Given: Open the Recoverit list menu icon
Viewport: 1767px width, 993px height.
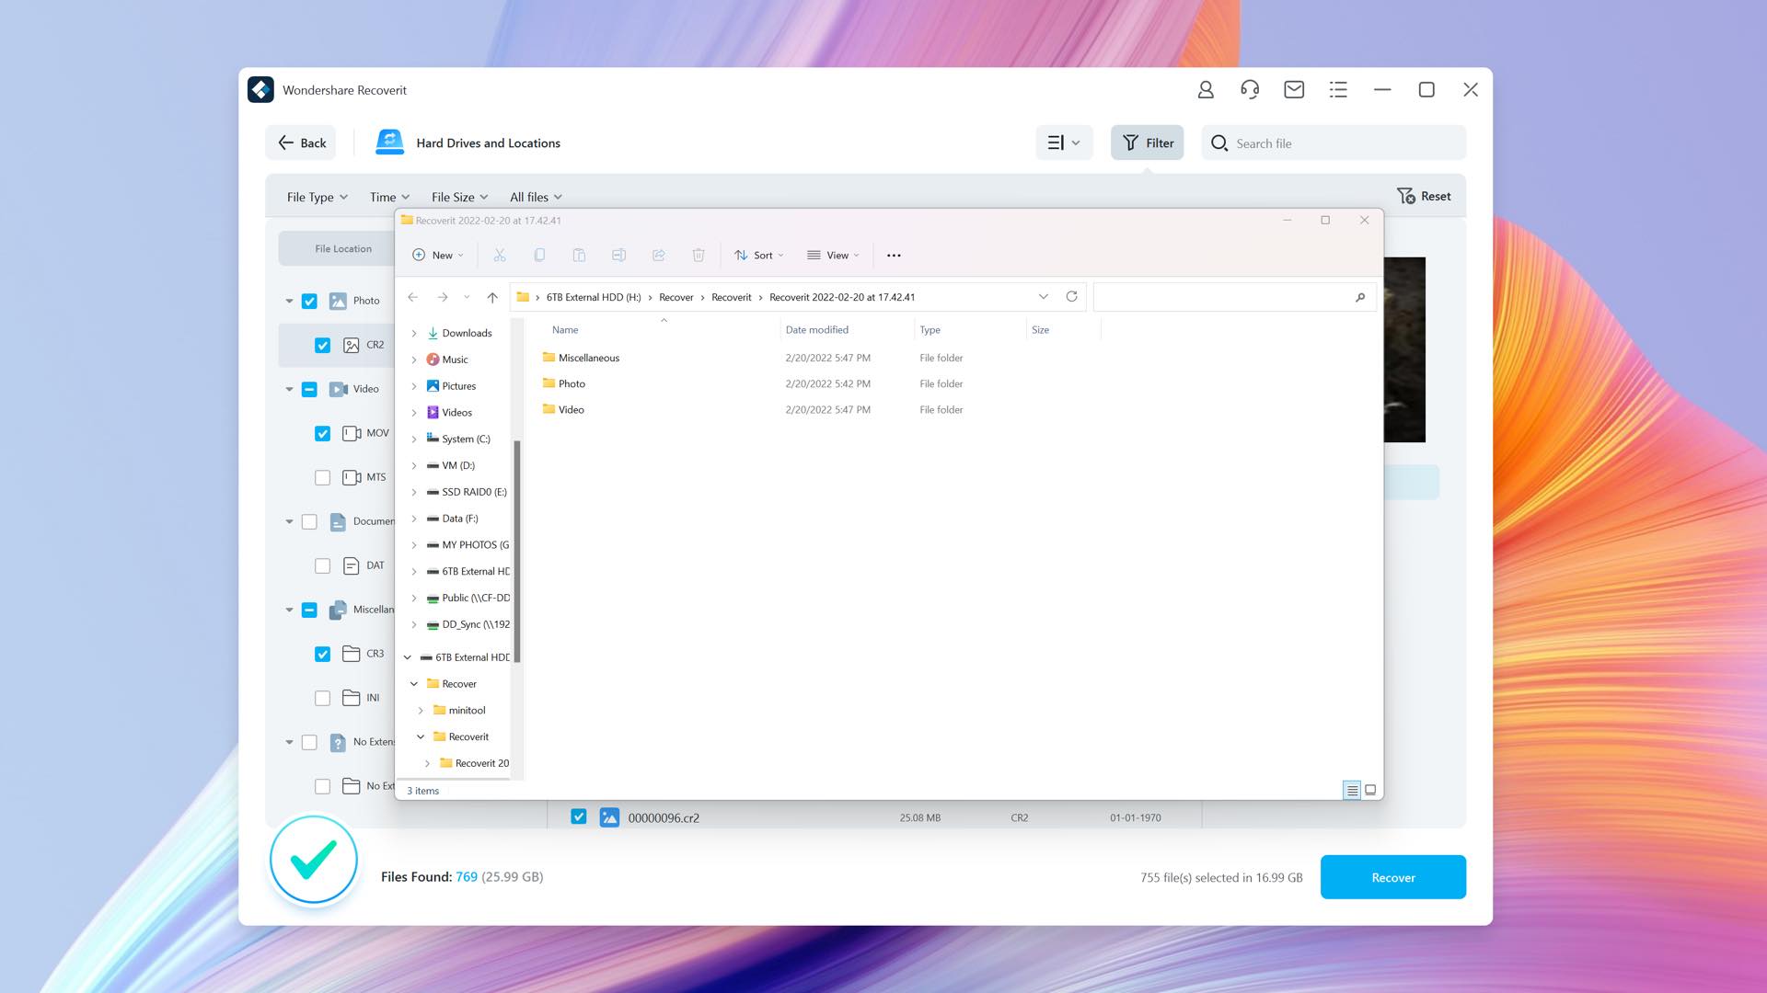Looking at the screenshot, I should pyautogui.click(x=1338, y=89).
